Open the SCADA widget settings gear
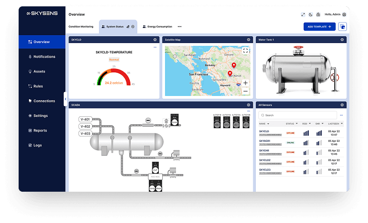This screenshot has height=223, width=368. [248, 105]
